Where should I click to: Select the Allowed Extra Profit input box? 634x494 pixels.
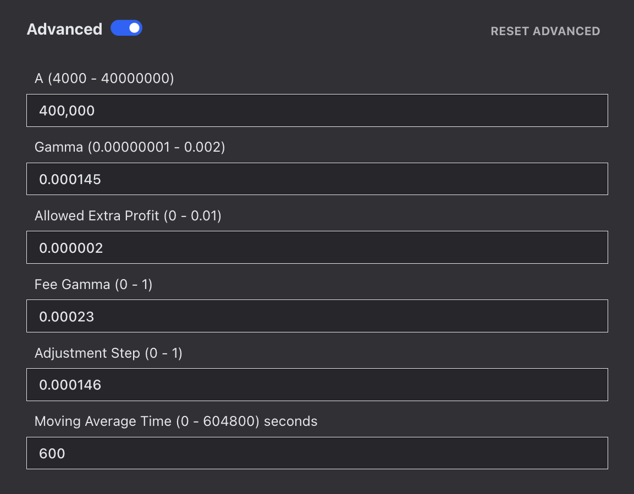317,247
